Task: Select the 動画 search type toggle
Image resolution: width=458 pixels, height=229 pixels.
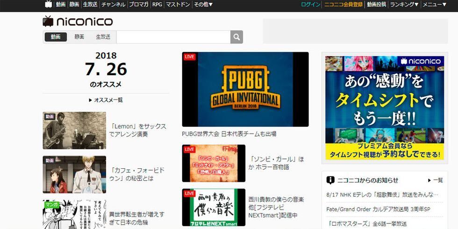Action: coord(56,37)
